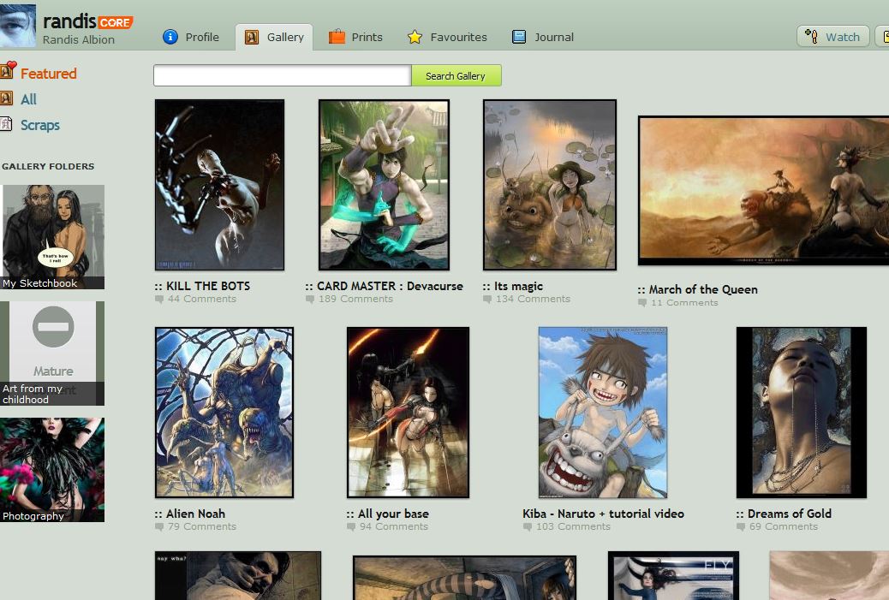The image size is (889, 600).
Task: Click the ':: All your base' title
Action: tap(388, 514)
